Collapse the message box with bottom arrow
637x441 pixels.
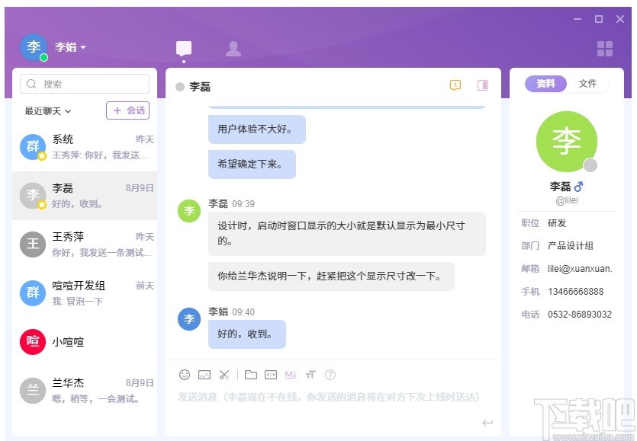click(x=487, y=421)
